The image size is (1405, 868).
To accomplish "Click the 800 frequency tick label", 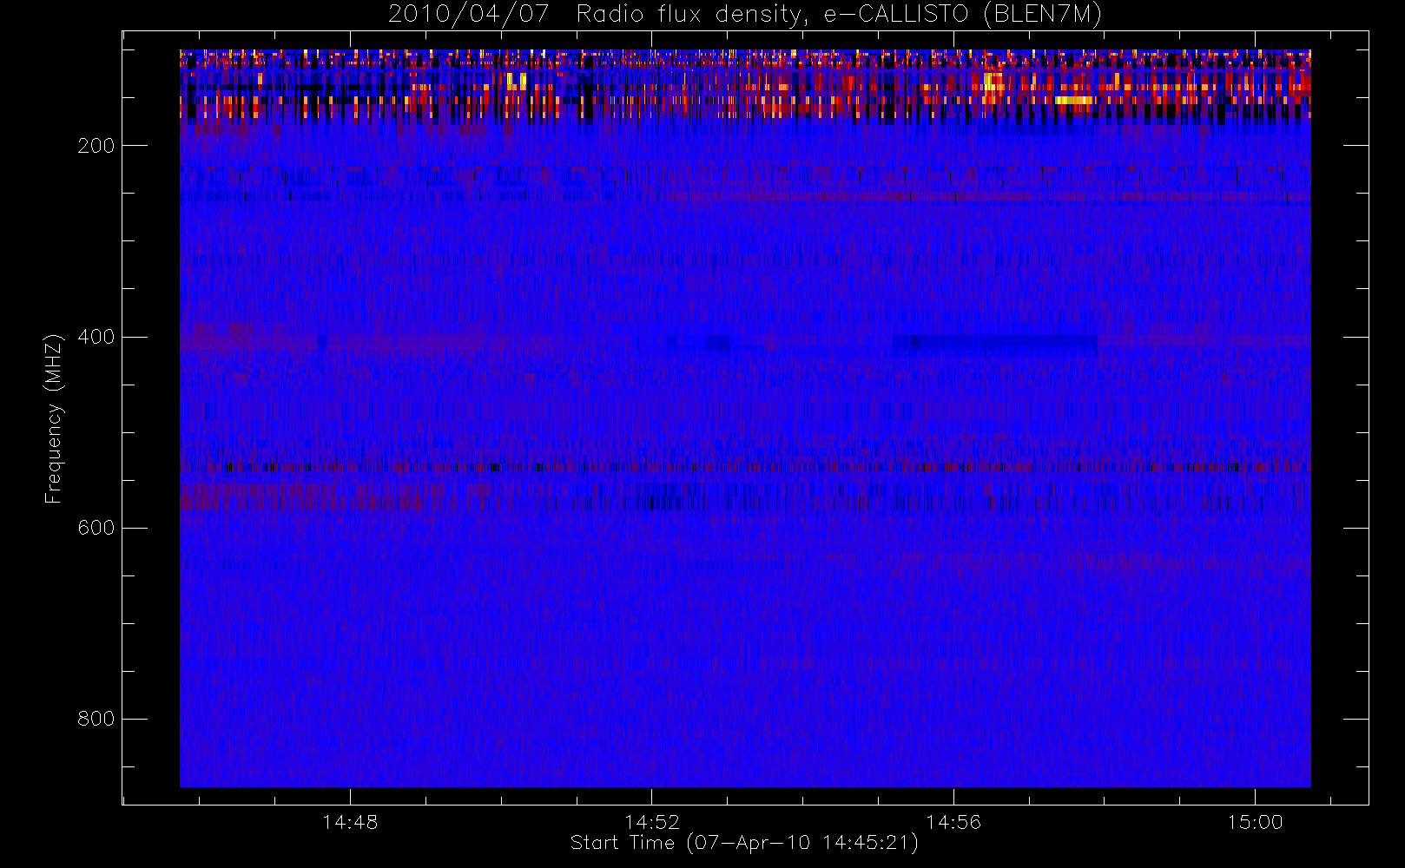I will pyautogui.click(x=96, y=719).
